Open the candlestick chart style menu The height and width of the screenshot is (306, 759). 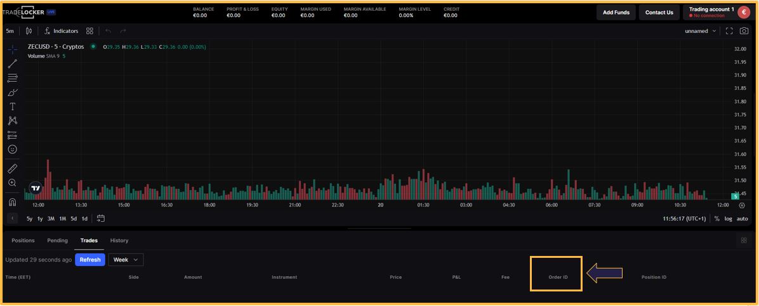pyautogui.click(x=29, y=31)
